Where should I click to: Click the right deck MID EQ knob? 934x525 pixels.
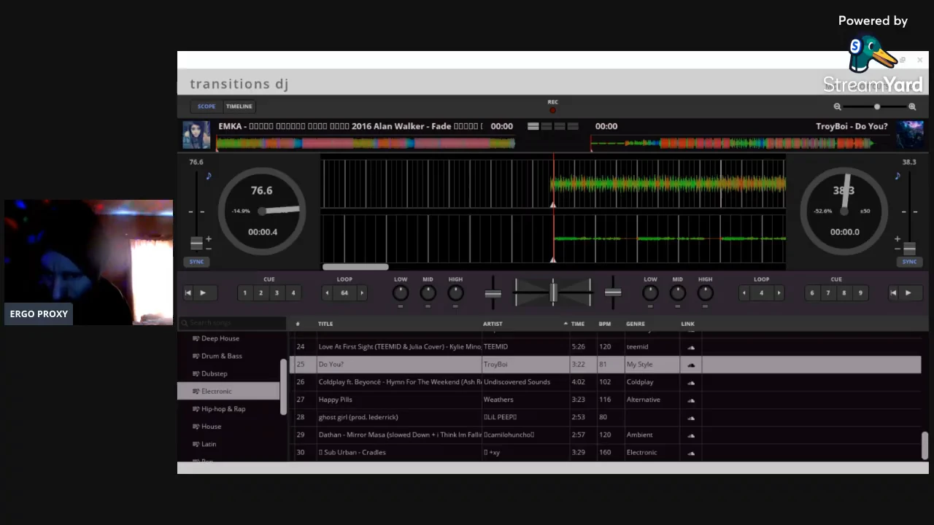point(678,293)
